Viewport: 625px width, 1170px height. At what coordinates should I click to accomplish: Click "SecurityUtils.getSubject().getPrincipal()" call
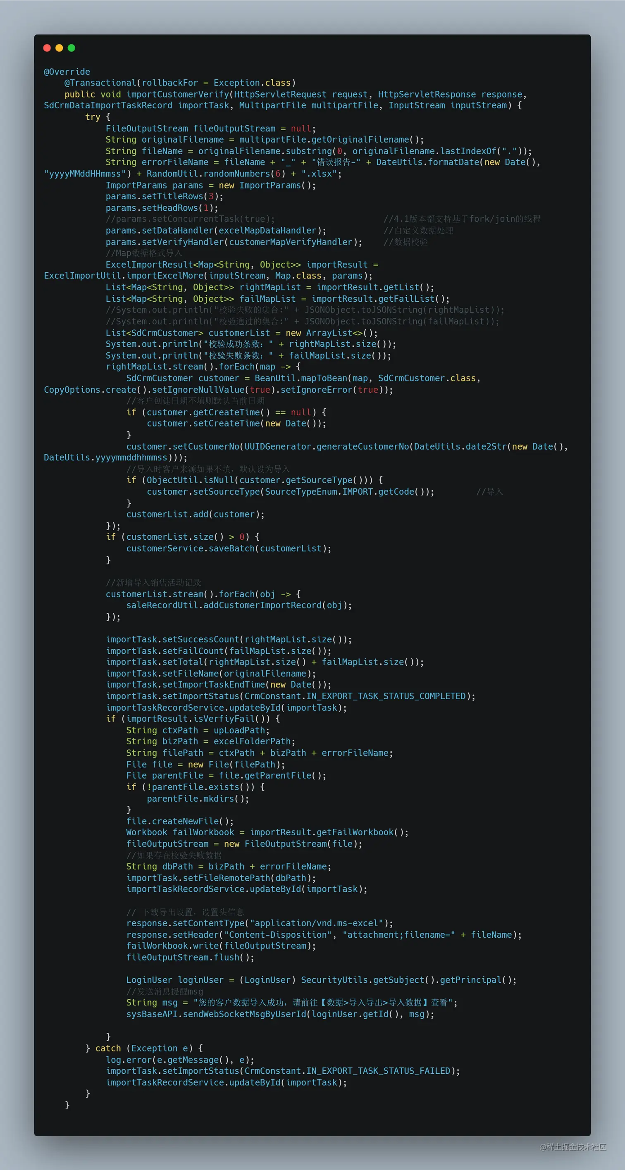[x=406, y=980]
